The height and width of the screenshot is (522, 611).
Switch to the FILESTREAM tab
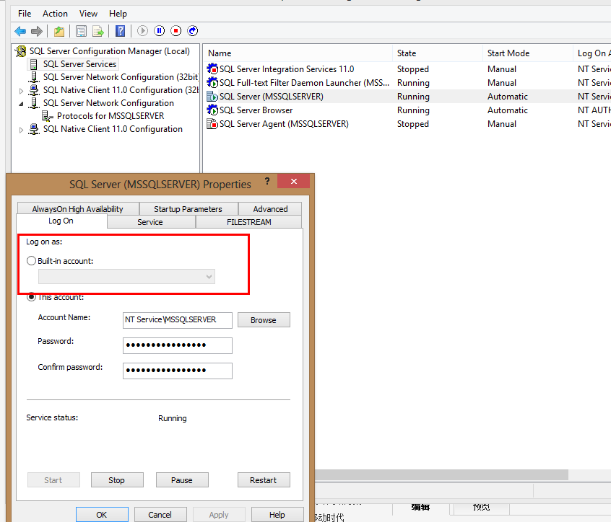click(x=248, y=222)
